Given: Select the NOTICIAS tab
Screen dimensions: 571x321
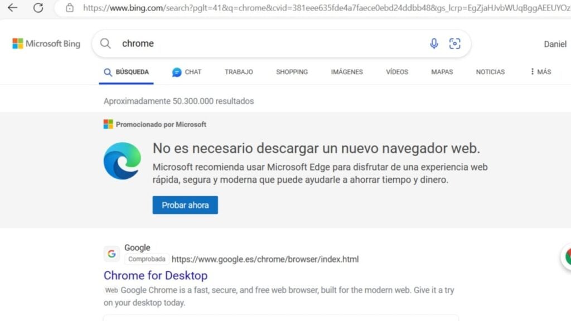Looking at the screenshot, I should click(490, 72).
